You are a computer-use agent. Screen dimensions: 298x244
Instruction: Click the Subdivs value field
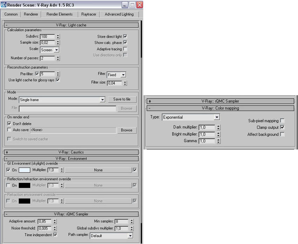[48, 36]
